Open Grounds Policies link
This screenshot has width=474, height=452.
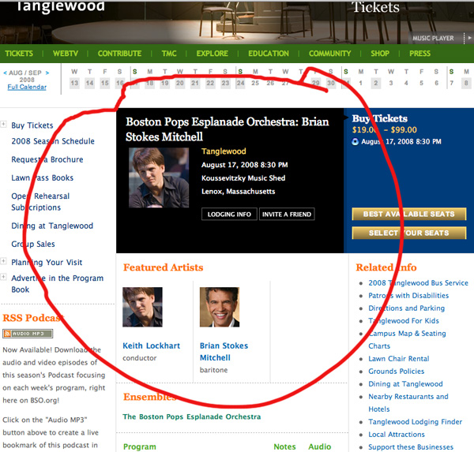tap(397, 372)
